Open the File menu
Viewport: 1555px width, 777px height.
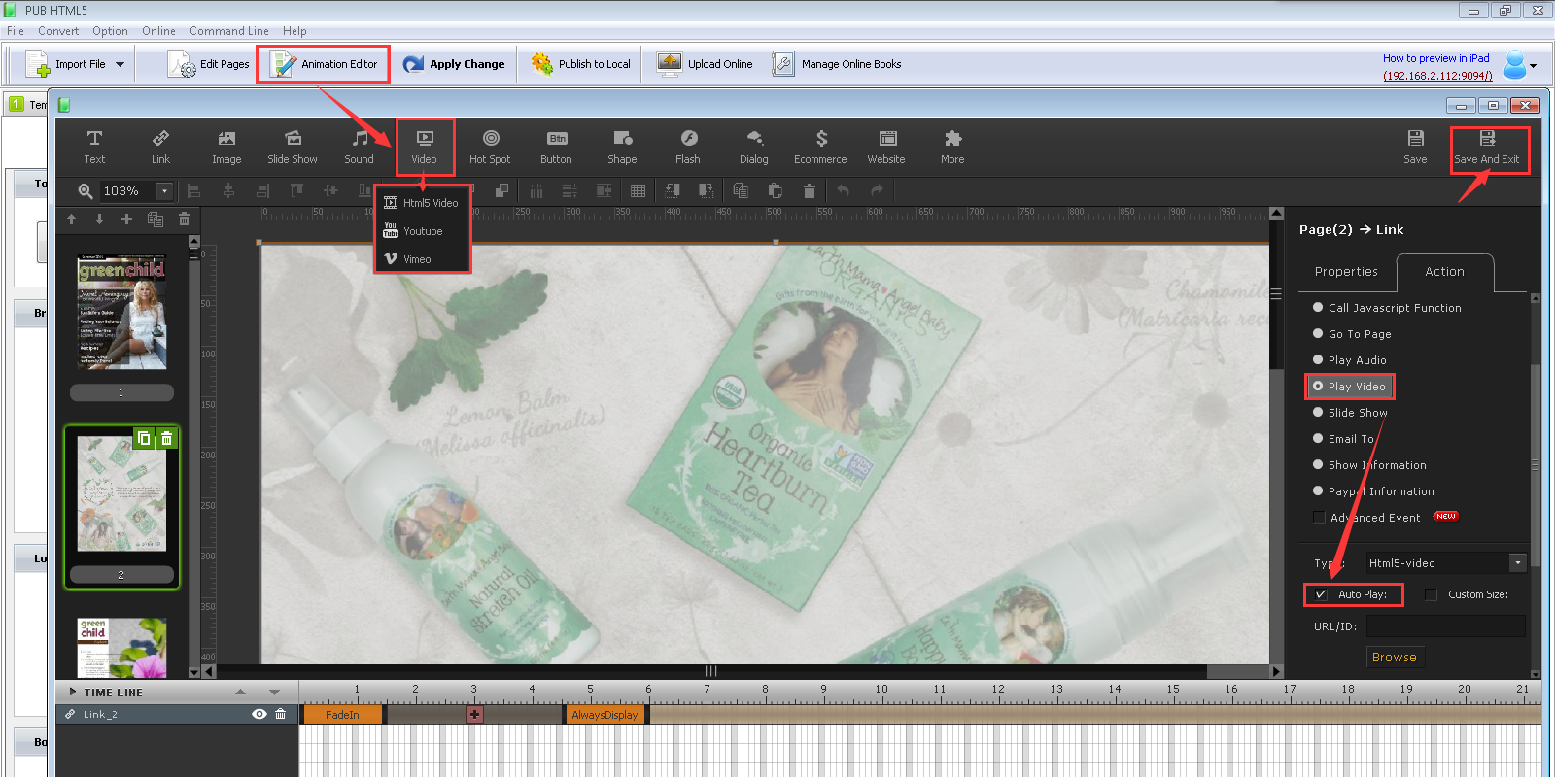click(x=16, y=31)
